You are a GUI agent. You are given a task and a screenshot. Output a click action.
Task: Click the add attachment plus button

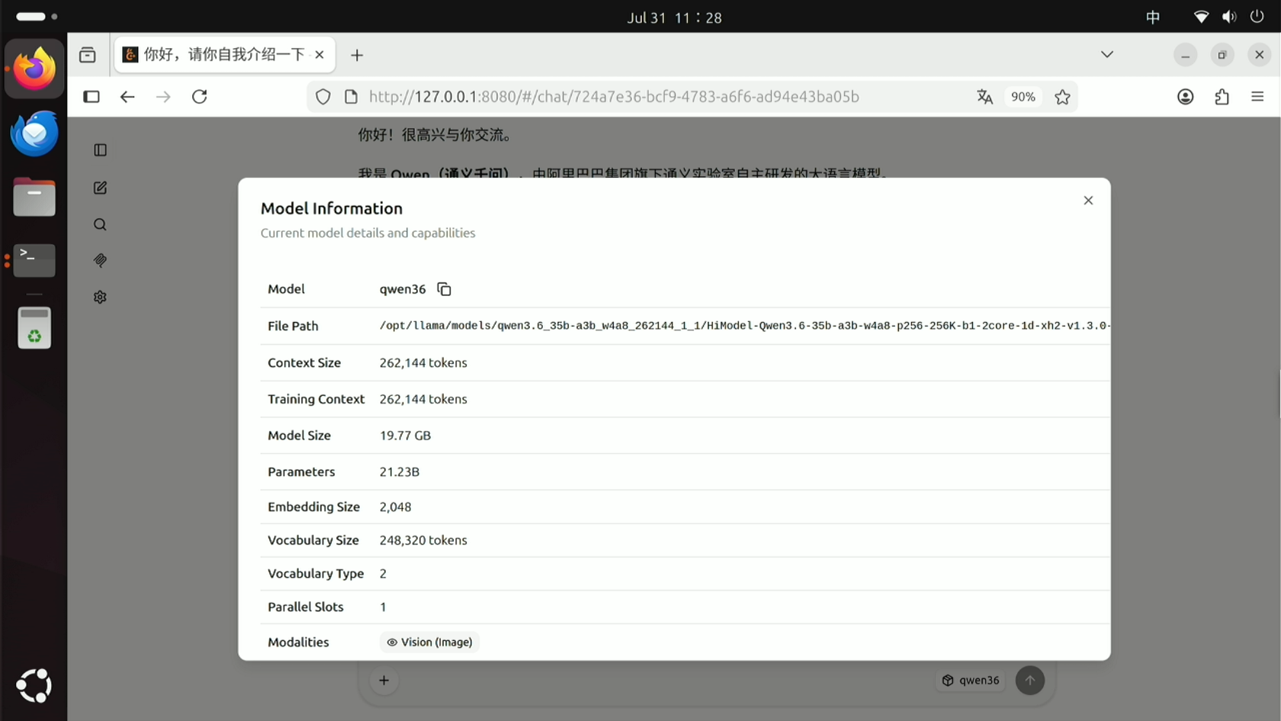click(384, 681)
